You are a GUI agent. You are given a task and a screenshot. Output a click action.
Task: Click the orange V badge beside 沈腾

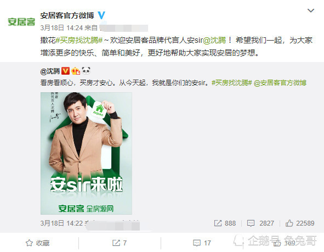click(x=65, y=71)
